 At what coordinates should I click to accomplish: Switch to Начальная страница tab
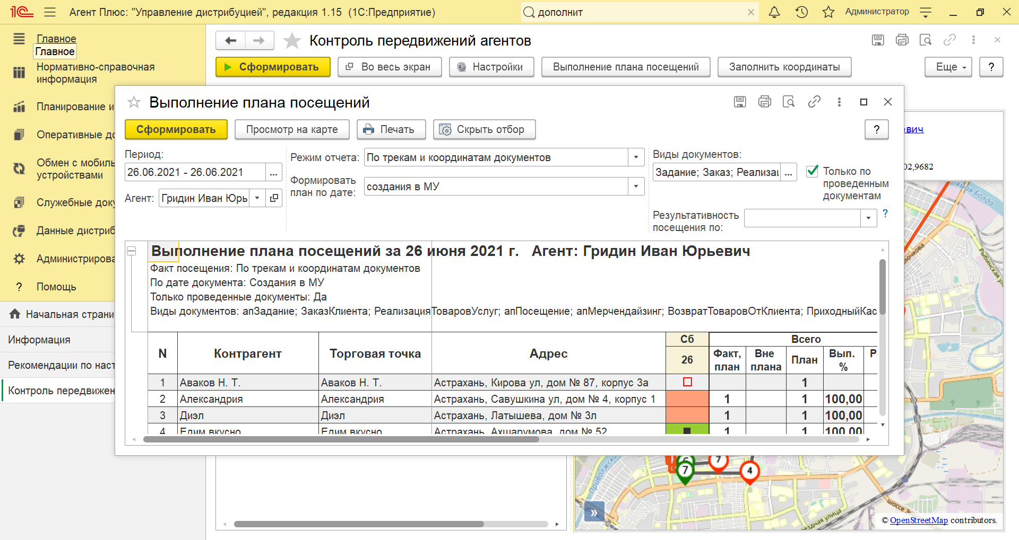[58, 314]
